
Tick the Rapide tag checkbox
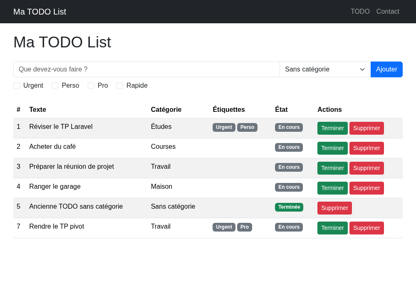pos(120,86)
